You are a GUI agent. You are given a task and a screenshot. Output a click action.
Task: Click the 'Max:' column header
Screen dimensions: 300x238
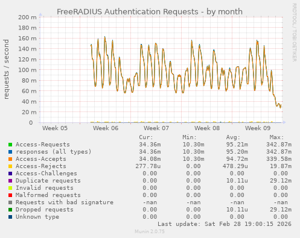276,137
